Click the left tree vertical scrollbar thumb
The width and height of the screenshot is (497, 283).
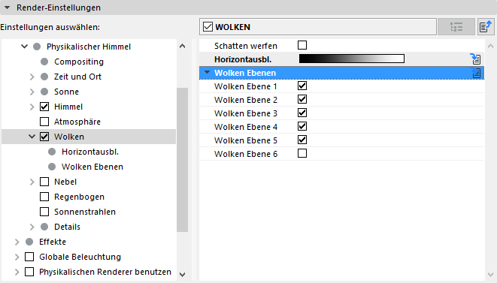pos(182,160)
